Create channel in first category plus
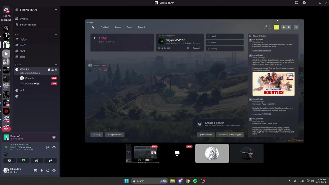This screenshot has height=185, width=329. (x=56, y=34)
